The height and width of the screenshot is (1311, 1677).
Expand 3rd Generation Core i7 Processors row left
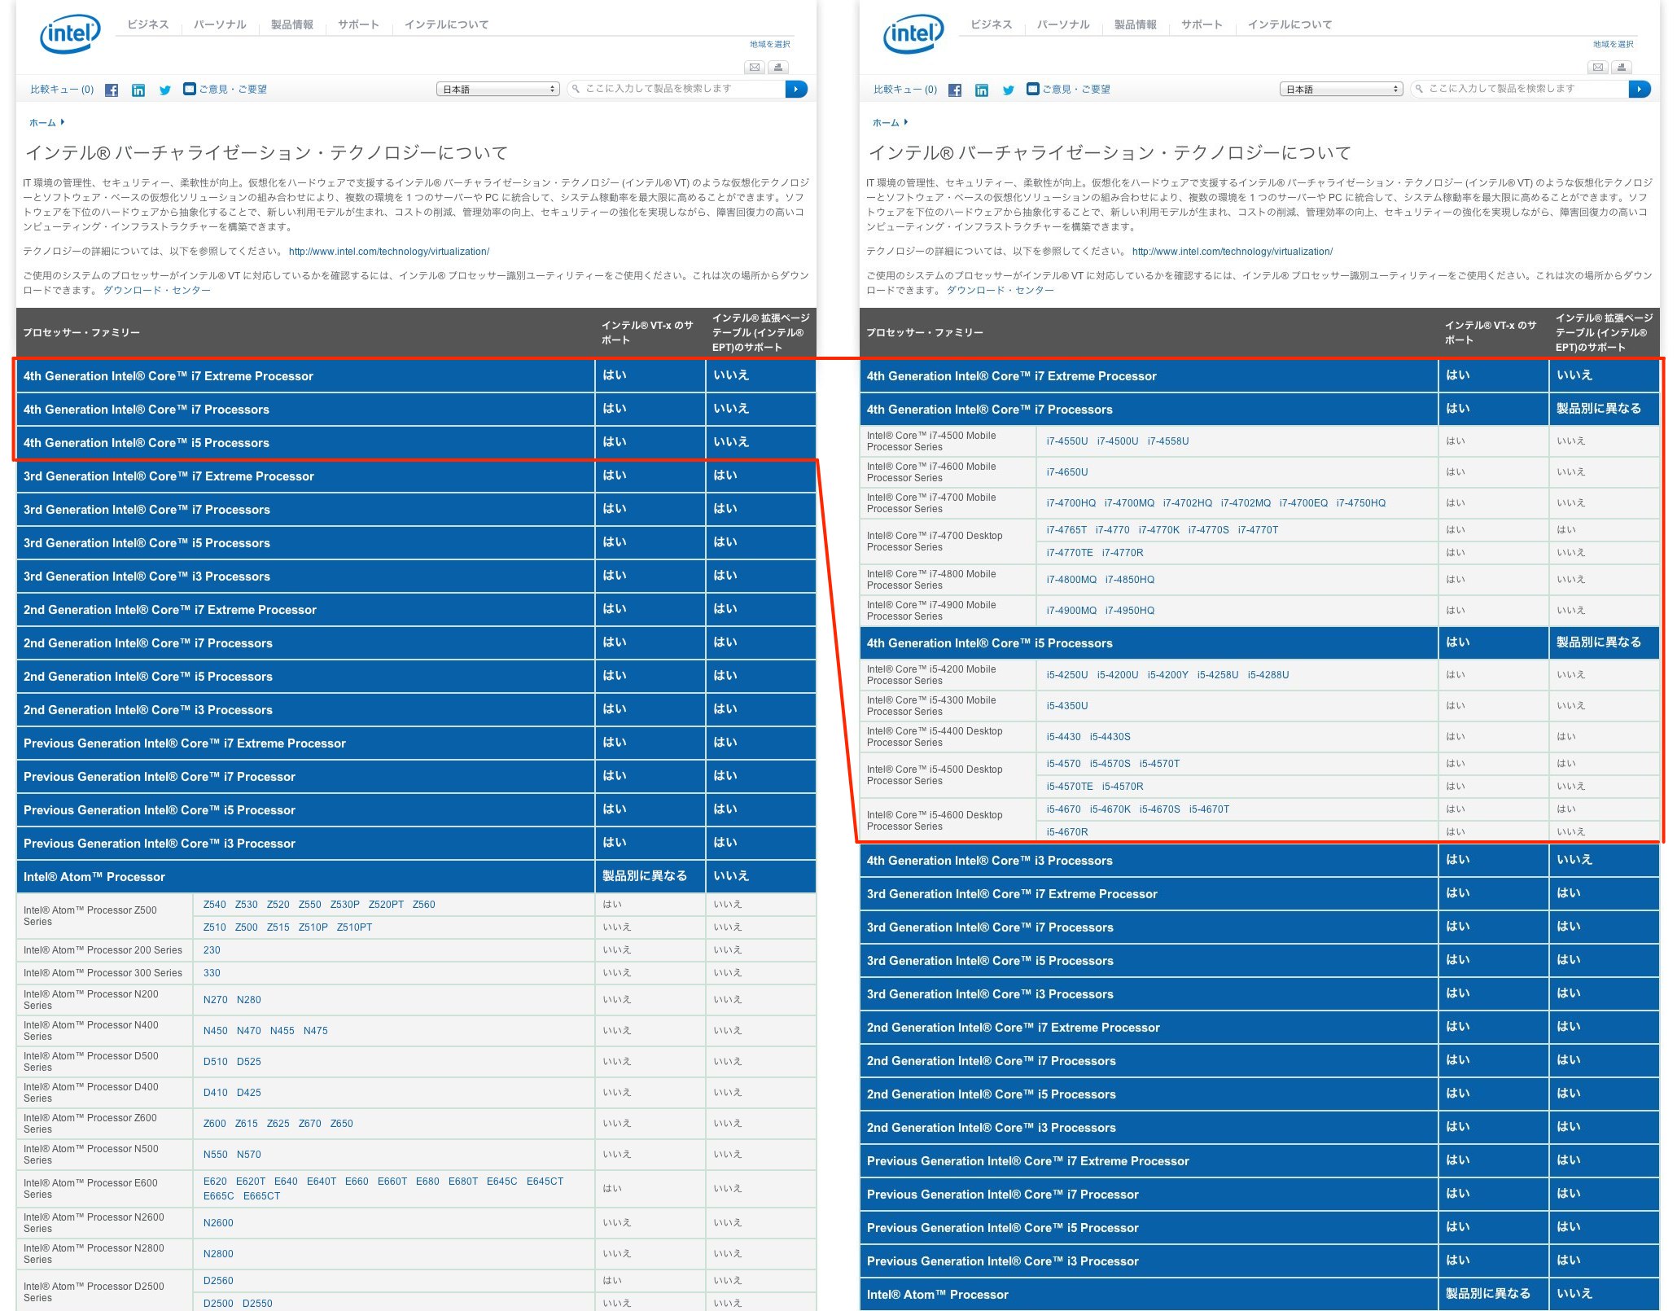[x=147, y=510]
